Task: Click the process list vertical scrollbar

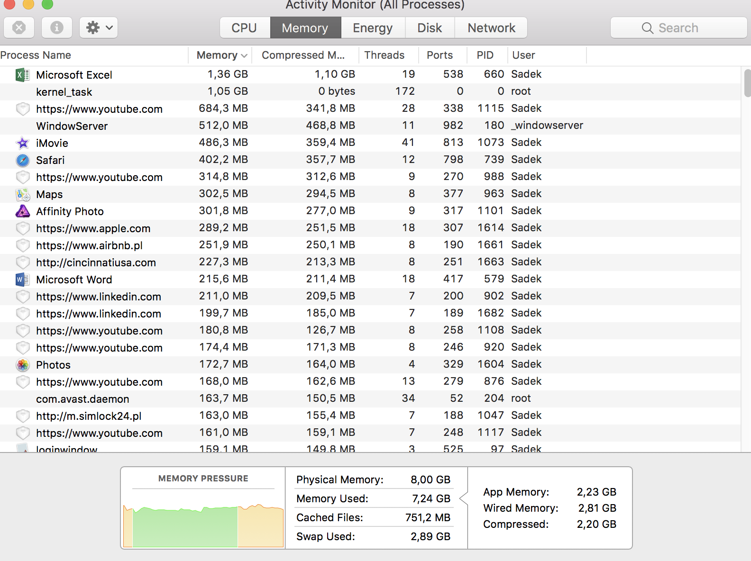Action: (x=747, y=83)
